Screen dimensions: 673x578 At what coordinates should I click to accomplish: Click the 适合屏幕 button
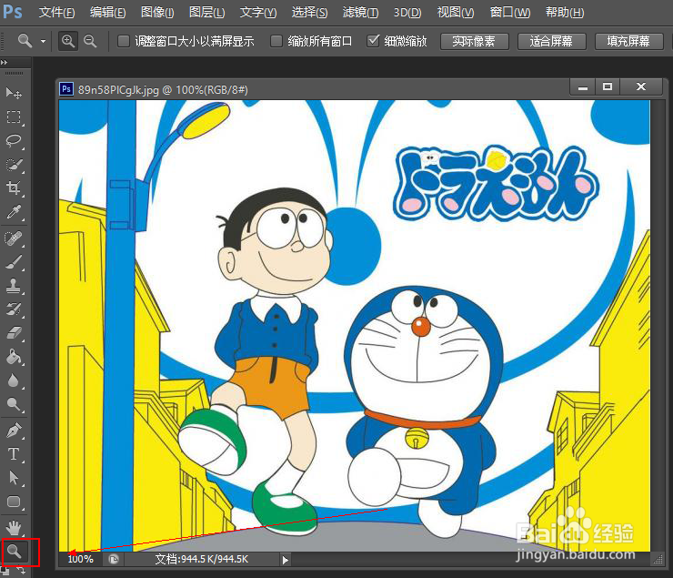coord(551,41)
